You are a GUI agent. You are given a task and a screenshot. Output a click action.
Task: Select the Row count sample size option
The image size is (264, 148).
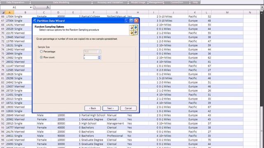pyautogui.click(x=41, y=58)
